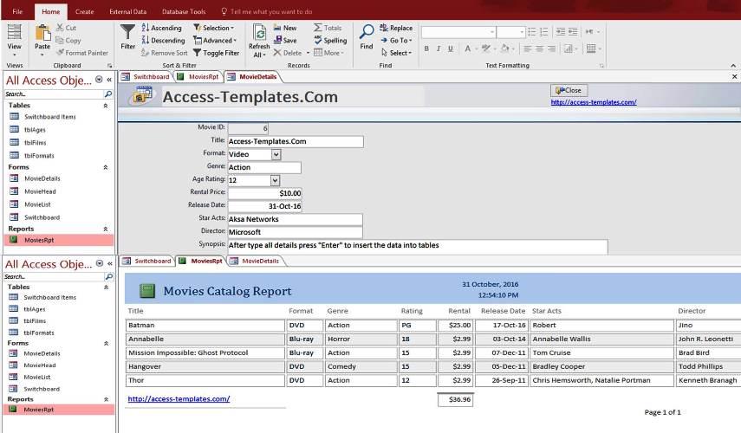This screenshot has width=741, height=433.
Task: Click the Synopsis text field
Action: tap(418, 246)
